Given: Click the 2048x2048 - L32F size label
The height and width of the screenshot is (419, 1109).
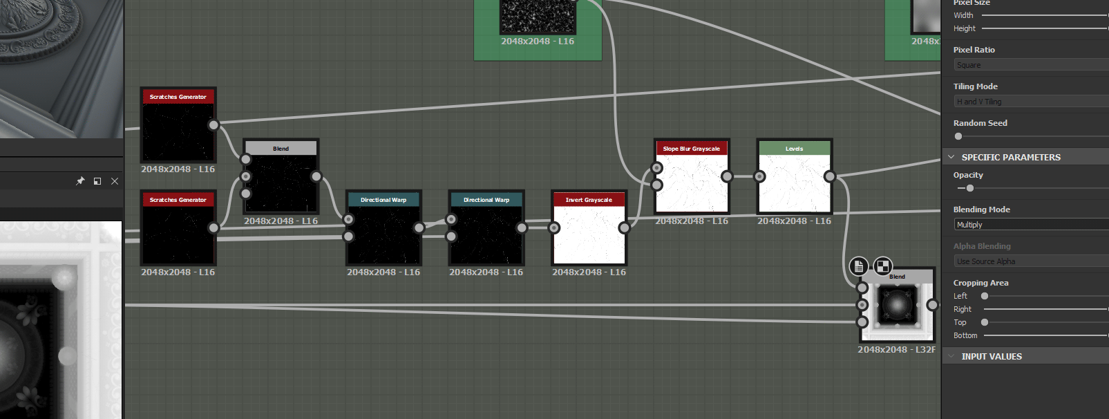Looking at the screenshot, I should click(896, 349).
